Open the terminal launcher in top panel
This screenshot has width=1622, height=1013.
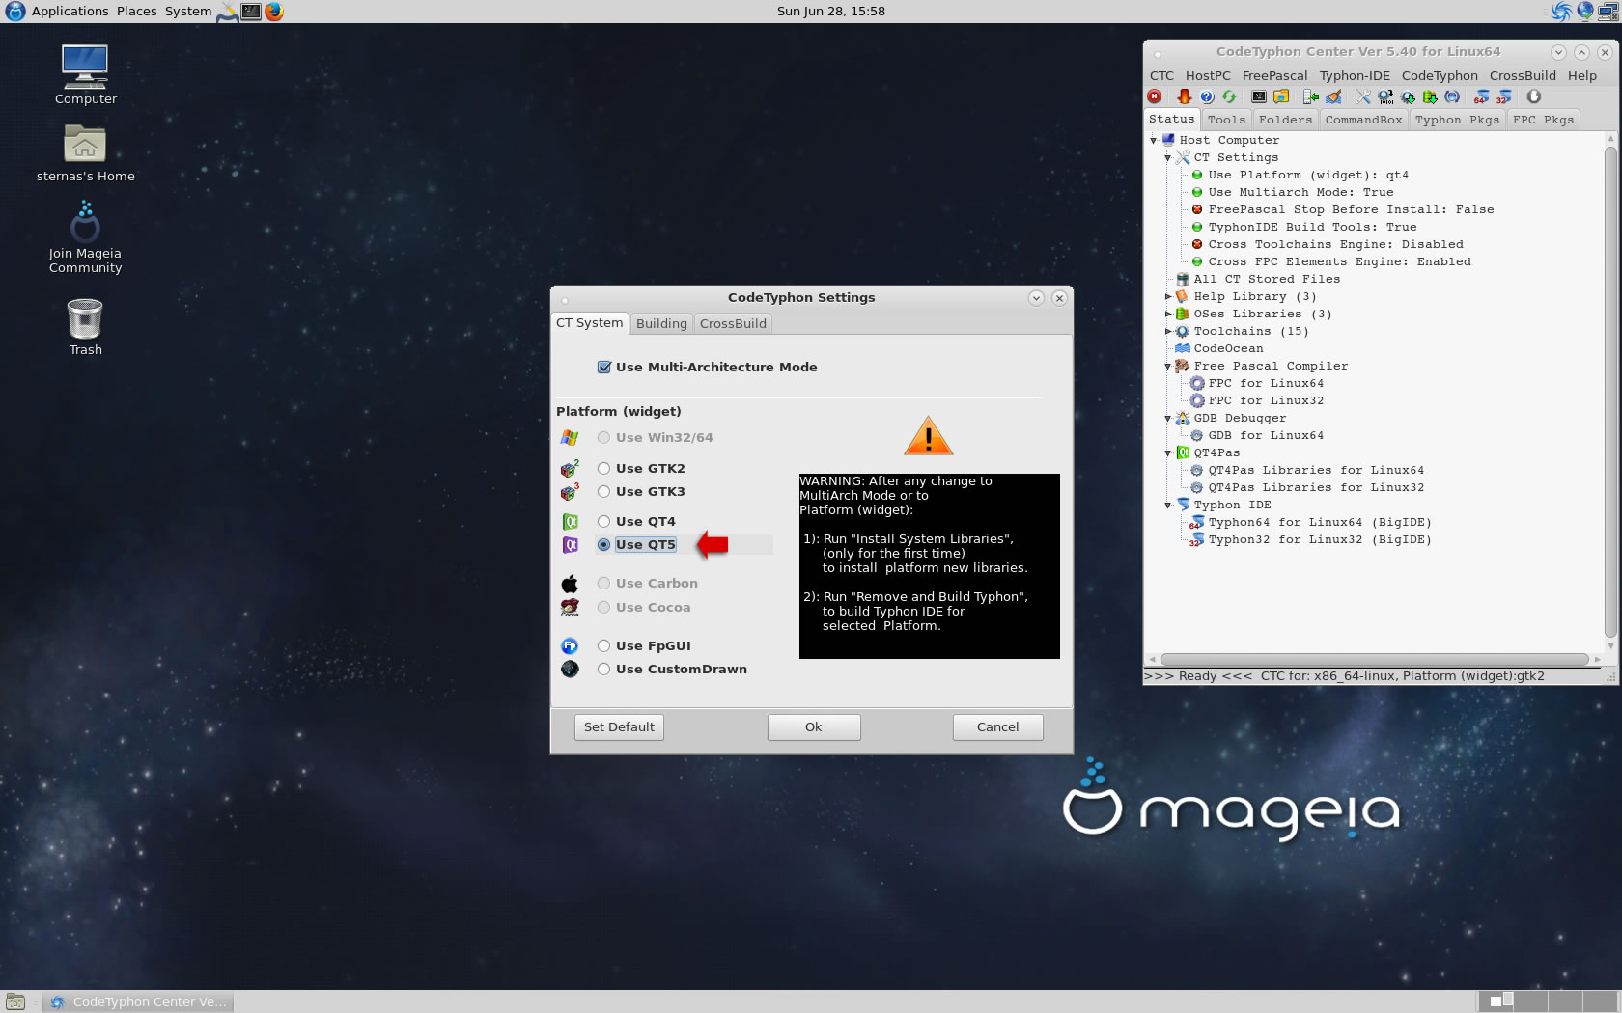pyautogui.click(x=251, y=12)
